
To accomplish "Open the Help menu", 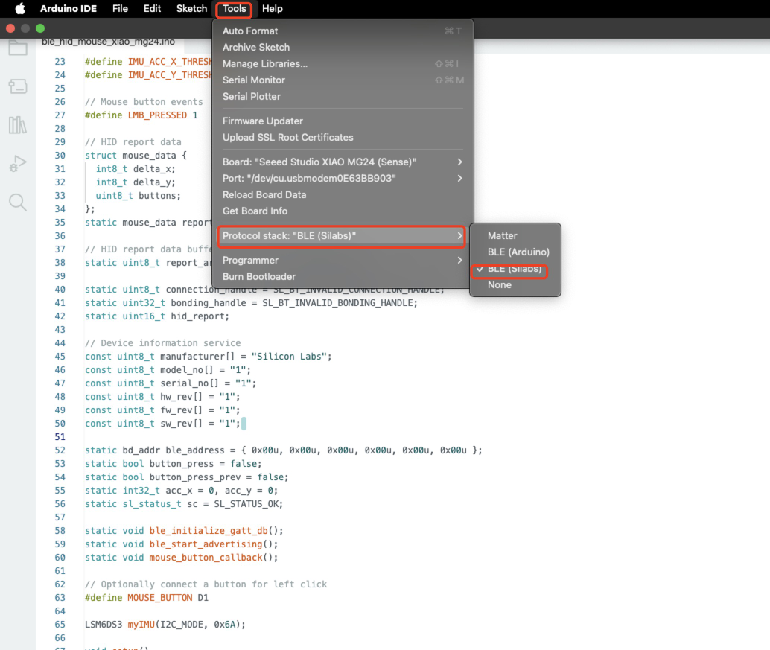I will coord(272,8).
